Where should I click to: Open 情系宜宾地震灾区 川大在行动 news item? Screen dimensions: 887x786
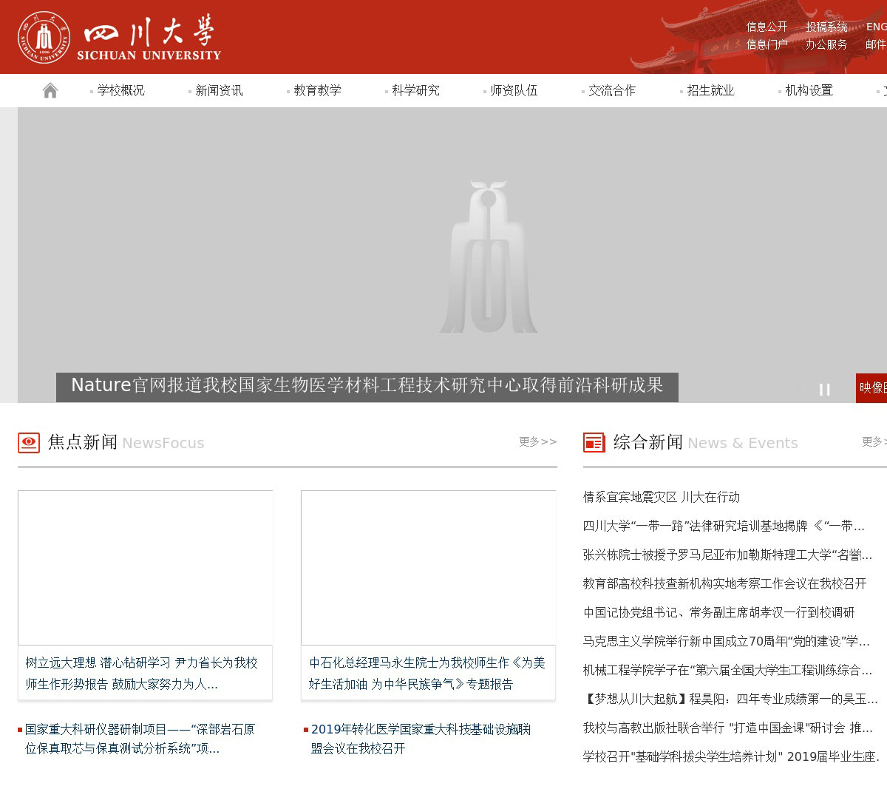[x=661, y=497]
